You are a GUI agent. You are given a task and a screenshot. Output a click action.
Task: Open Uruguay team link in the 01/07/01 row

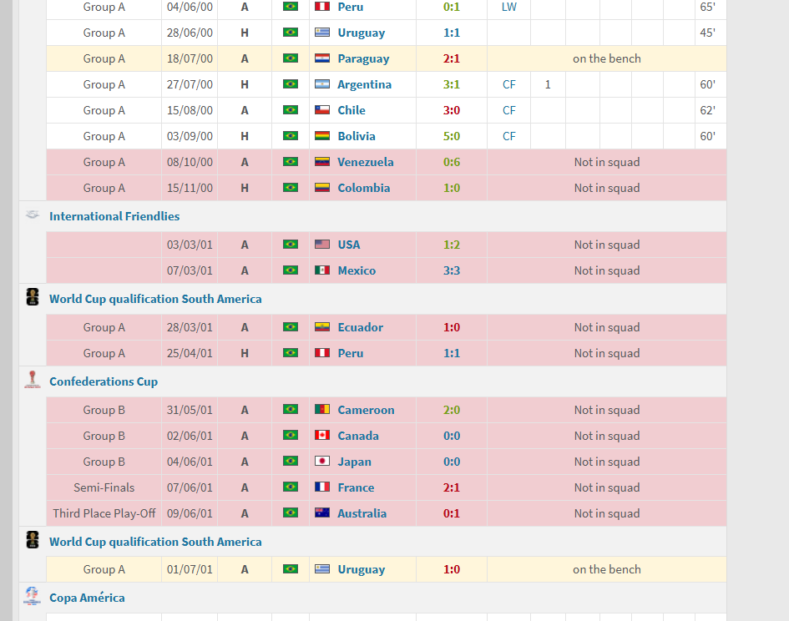[362, 570]
